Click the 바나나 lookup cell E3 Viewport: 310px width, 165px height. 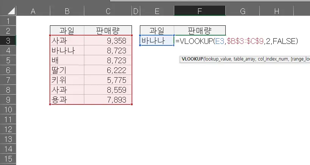click(x=157, y=40)
